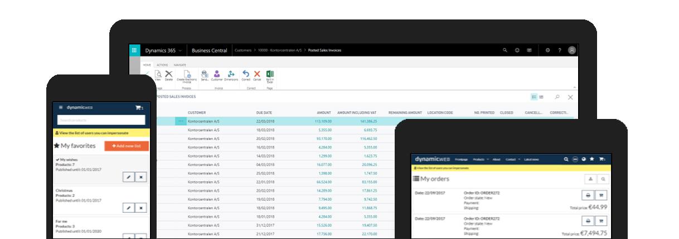Delete the My wishes favorites list
Viewport: 679px width, 239px height.
pos(141,177)
